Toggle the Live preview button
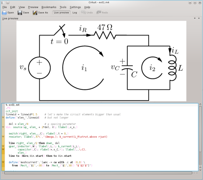Screen dimensions: 203x180 [x=61, y=13]
